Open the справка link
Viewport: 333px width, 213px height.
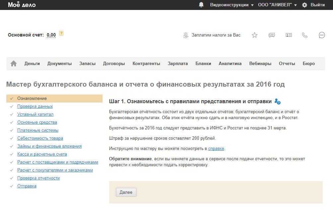pos(216,148)
